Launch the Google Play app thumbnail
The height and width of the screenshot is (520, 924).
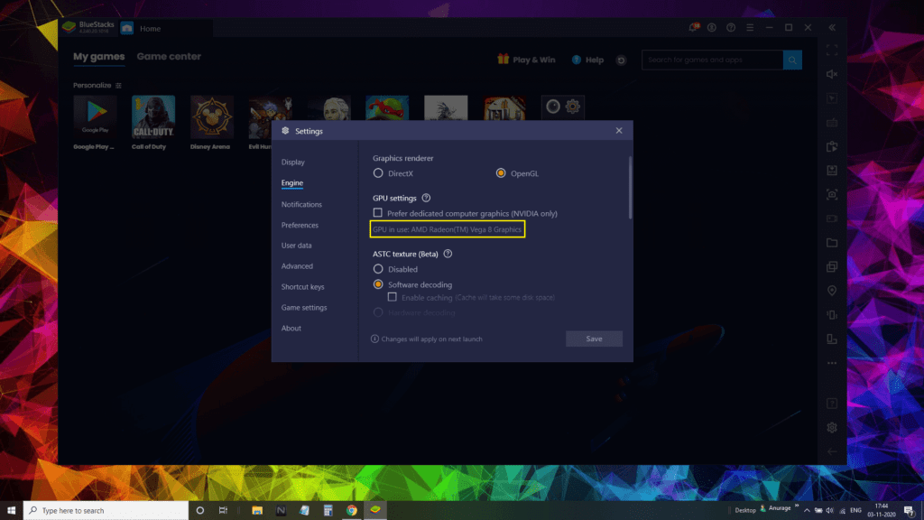[x=95, y=116]
